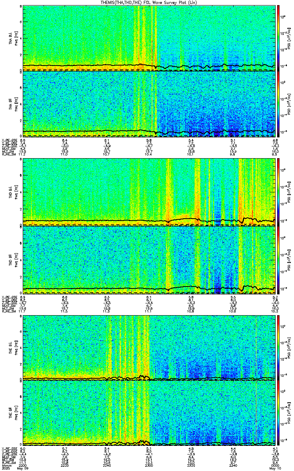
Task: Click the THA B-perp spectrogram panel
Action: click(149, 38)
